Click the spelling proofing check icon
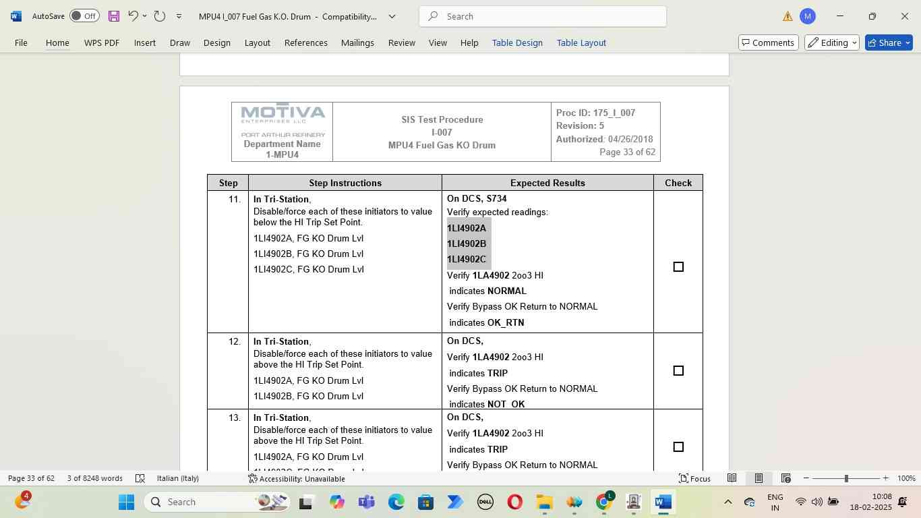 click(140, 478)
